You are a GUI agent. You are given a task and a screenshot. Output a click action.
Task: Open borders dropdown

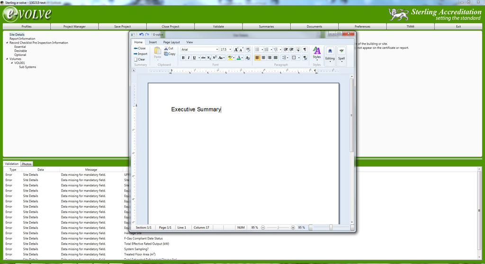point(299,58)
